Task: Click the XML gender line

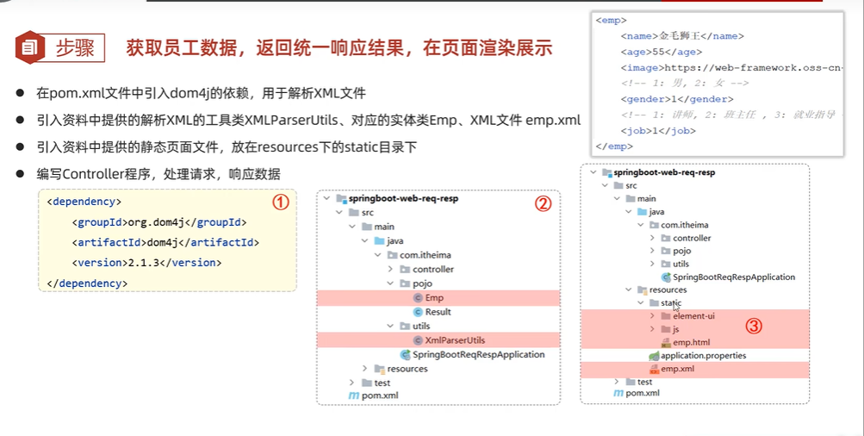Action: (x=677, y=99)
